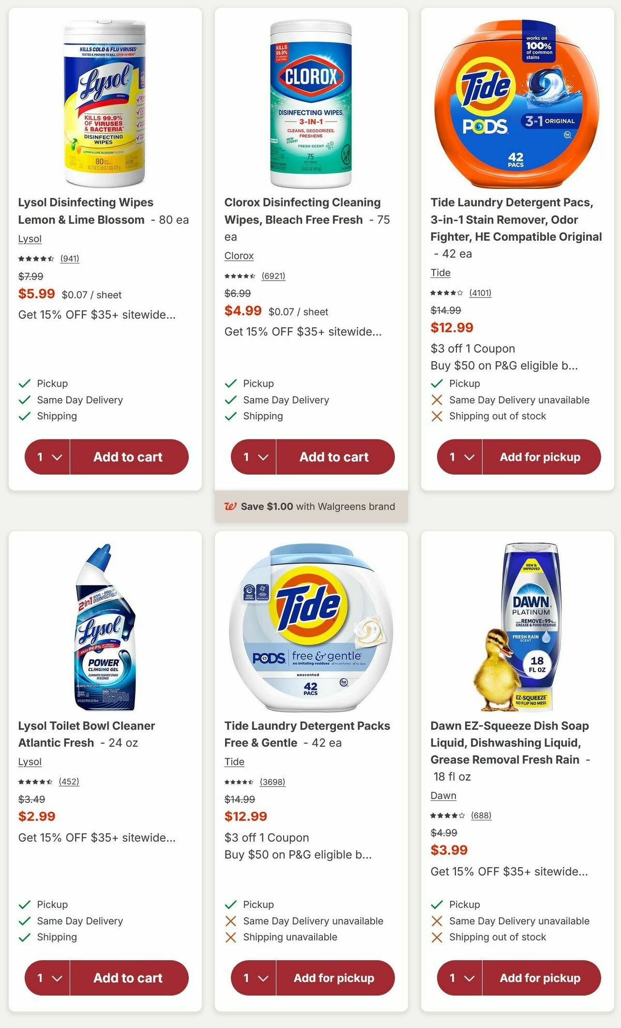The image size is (621, 1028).
Task: Click the Walgreens W logo next to Save $1.00
Action: point(233,506)
